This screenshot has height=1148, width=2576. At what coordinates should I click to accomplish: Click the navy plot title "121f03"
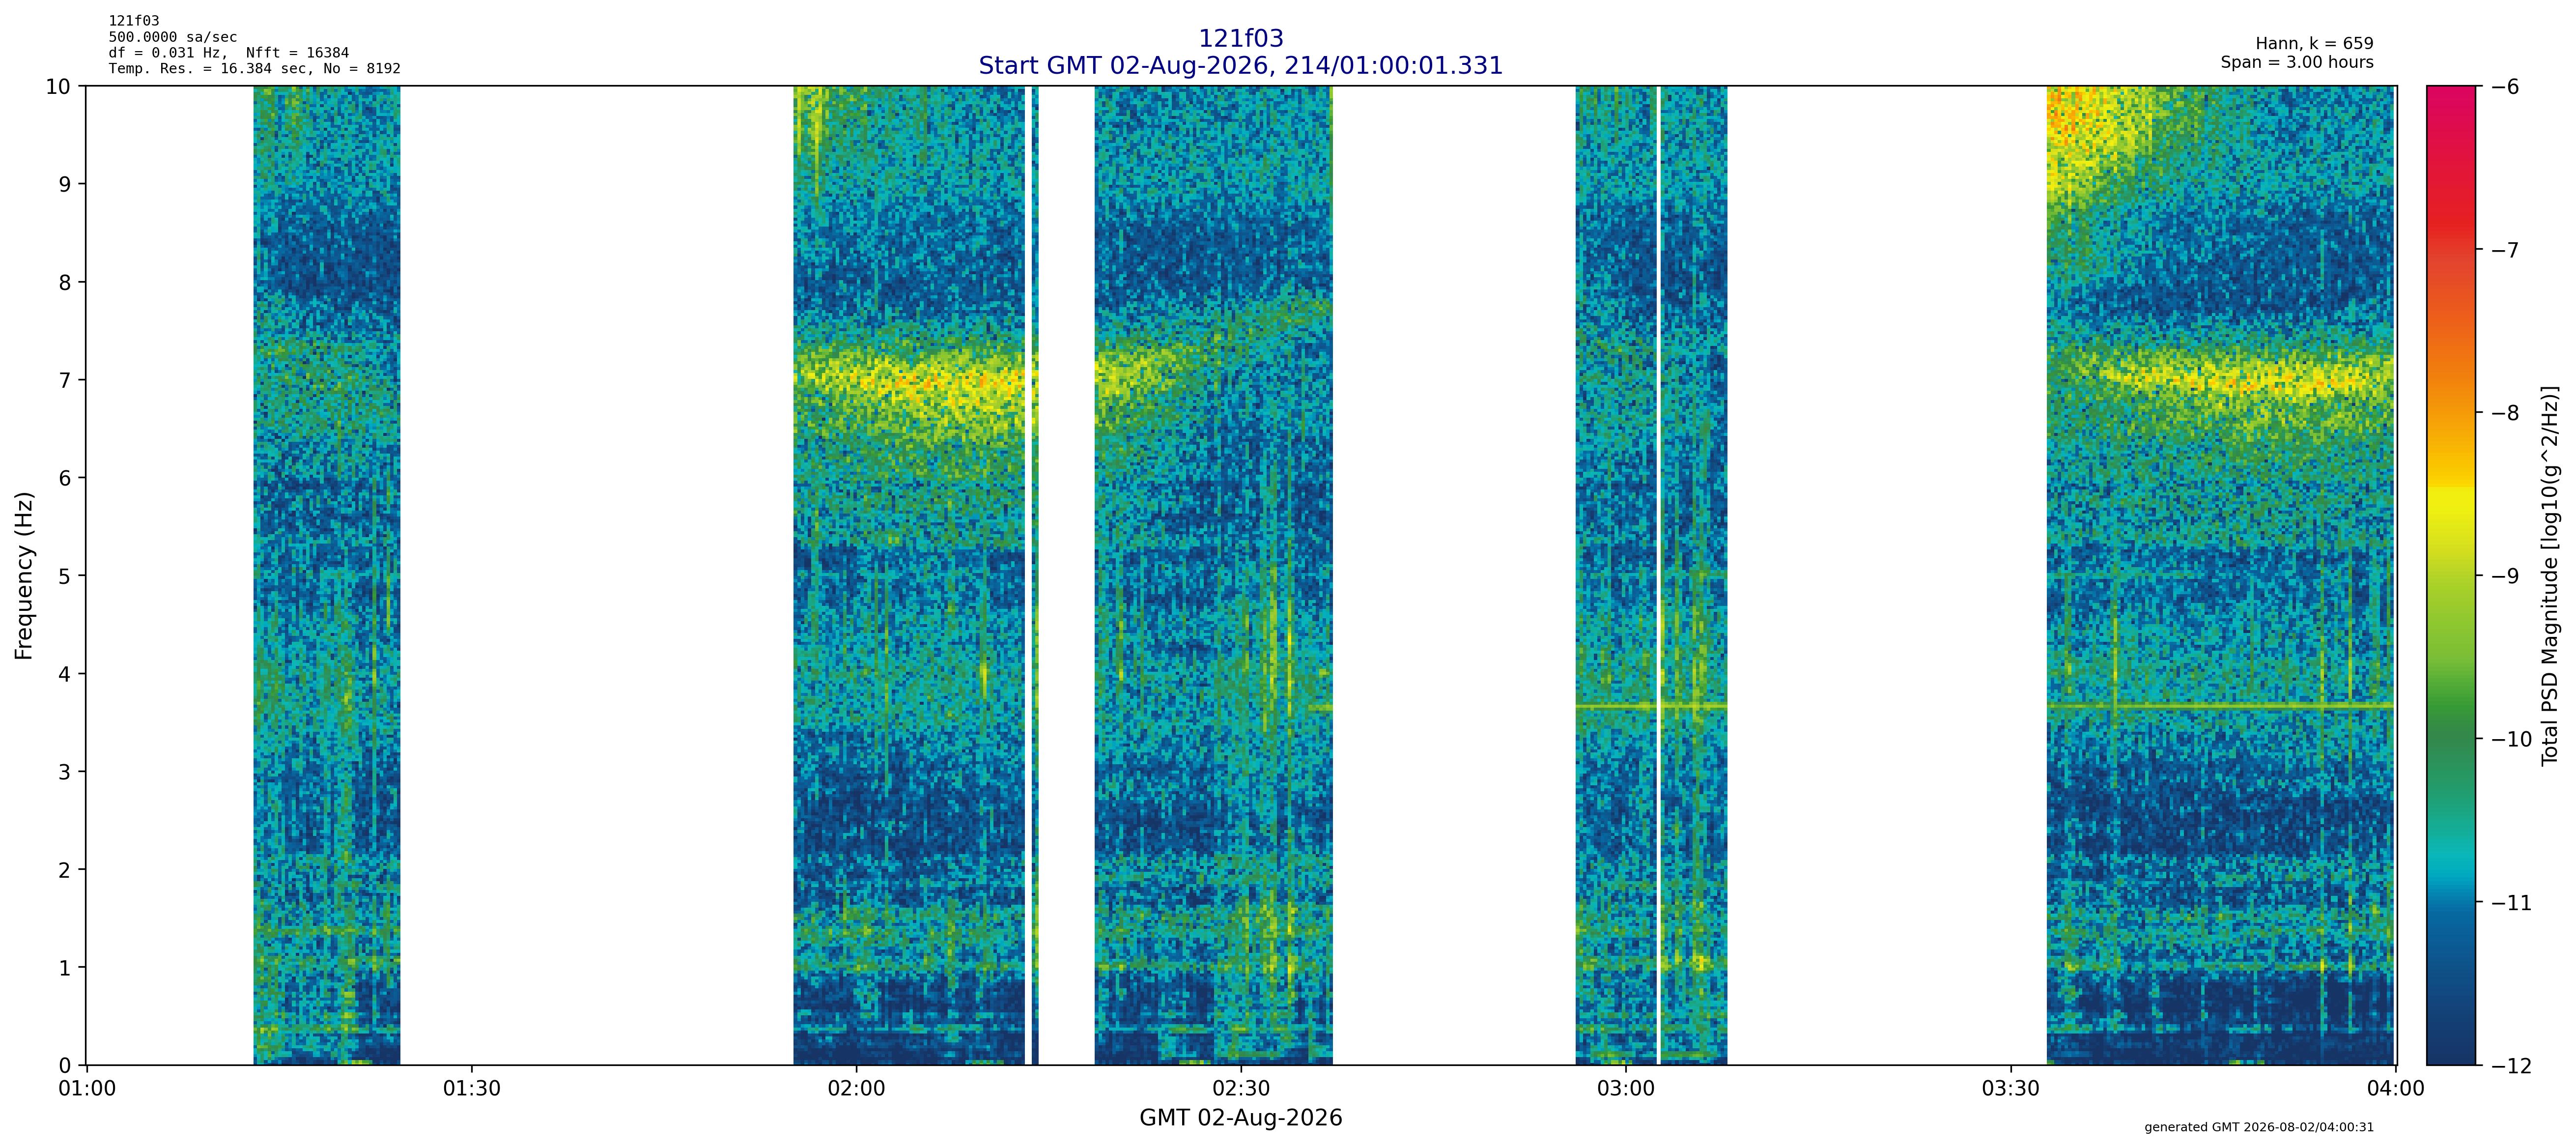[x=1240, y=38]
